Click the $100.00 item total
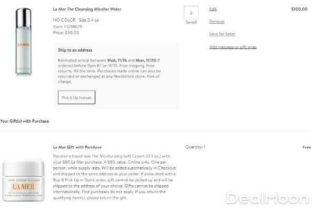This screenshot has height=211, width=316. (x=299, y=9)
